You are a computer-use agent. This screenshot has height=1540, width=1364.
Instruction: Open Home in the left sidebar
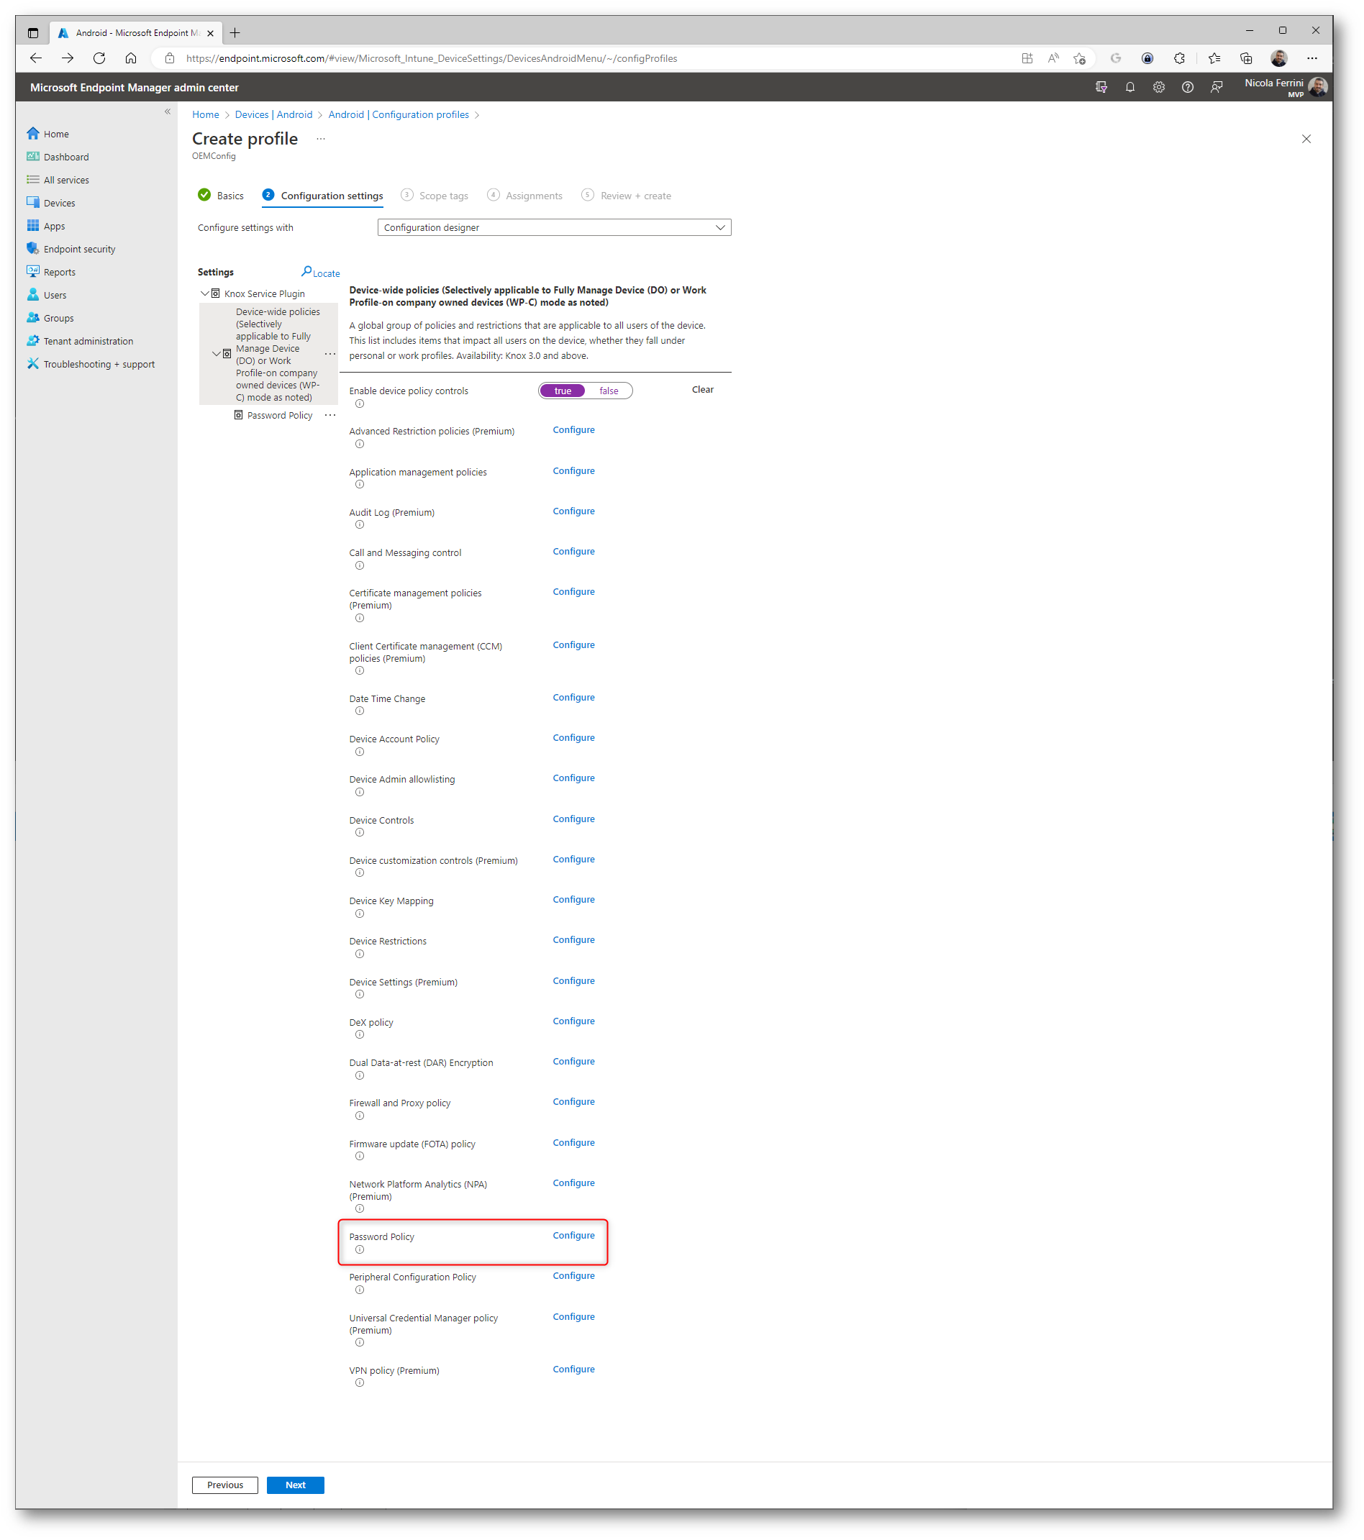coord(48,134)
